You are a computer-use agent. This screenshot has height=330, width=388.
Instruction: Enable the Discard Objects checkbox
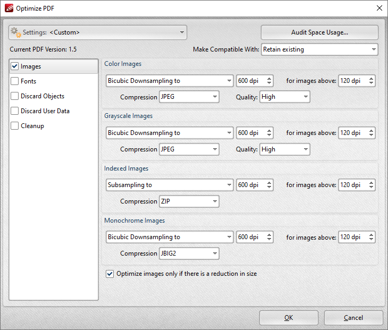[x=15, y=97]
